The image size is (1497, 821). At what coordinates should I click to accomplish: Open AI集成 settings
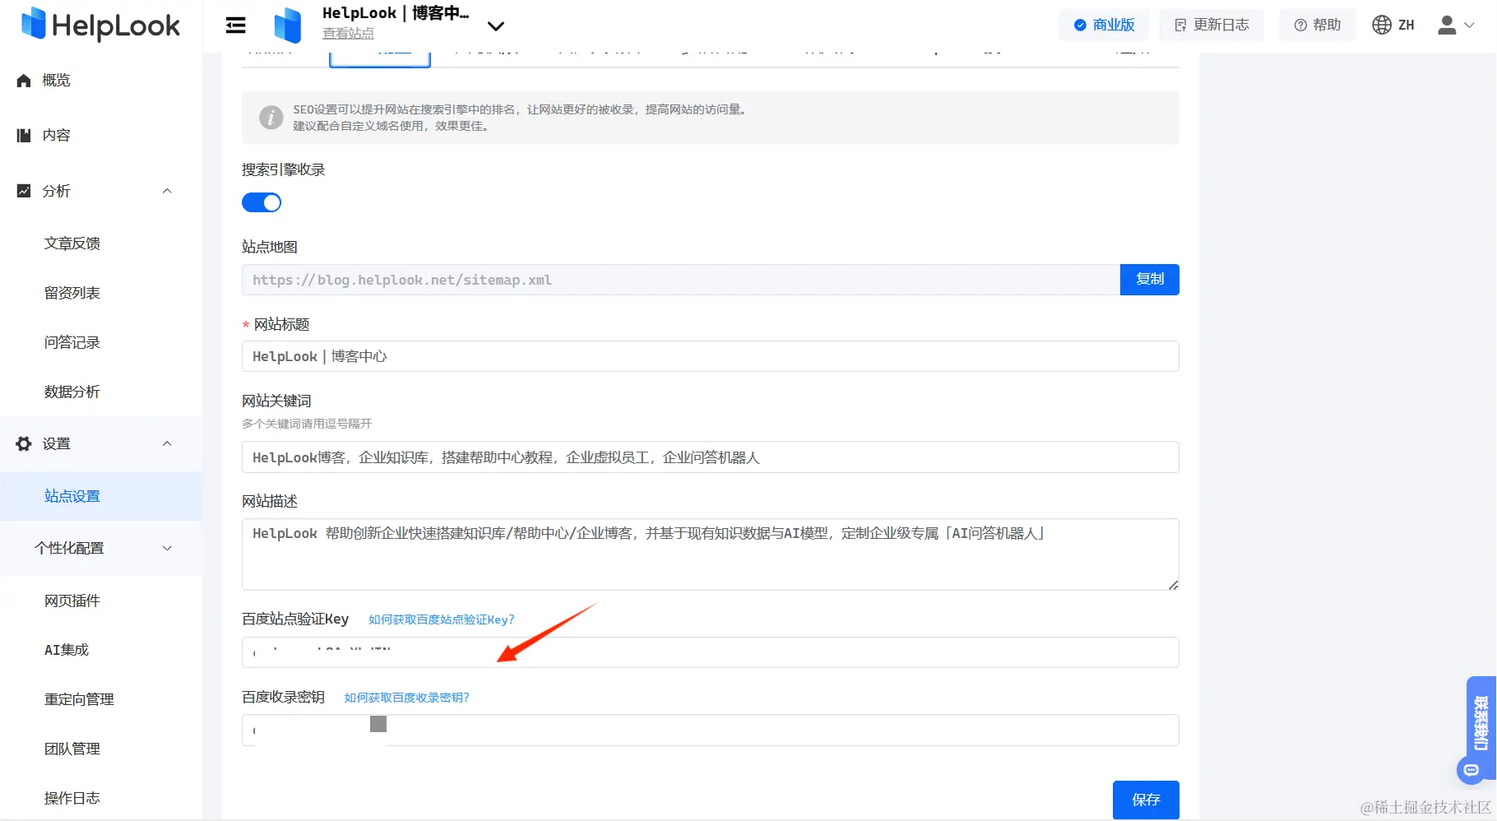(67, 650)
